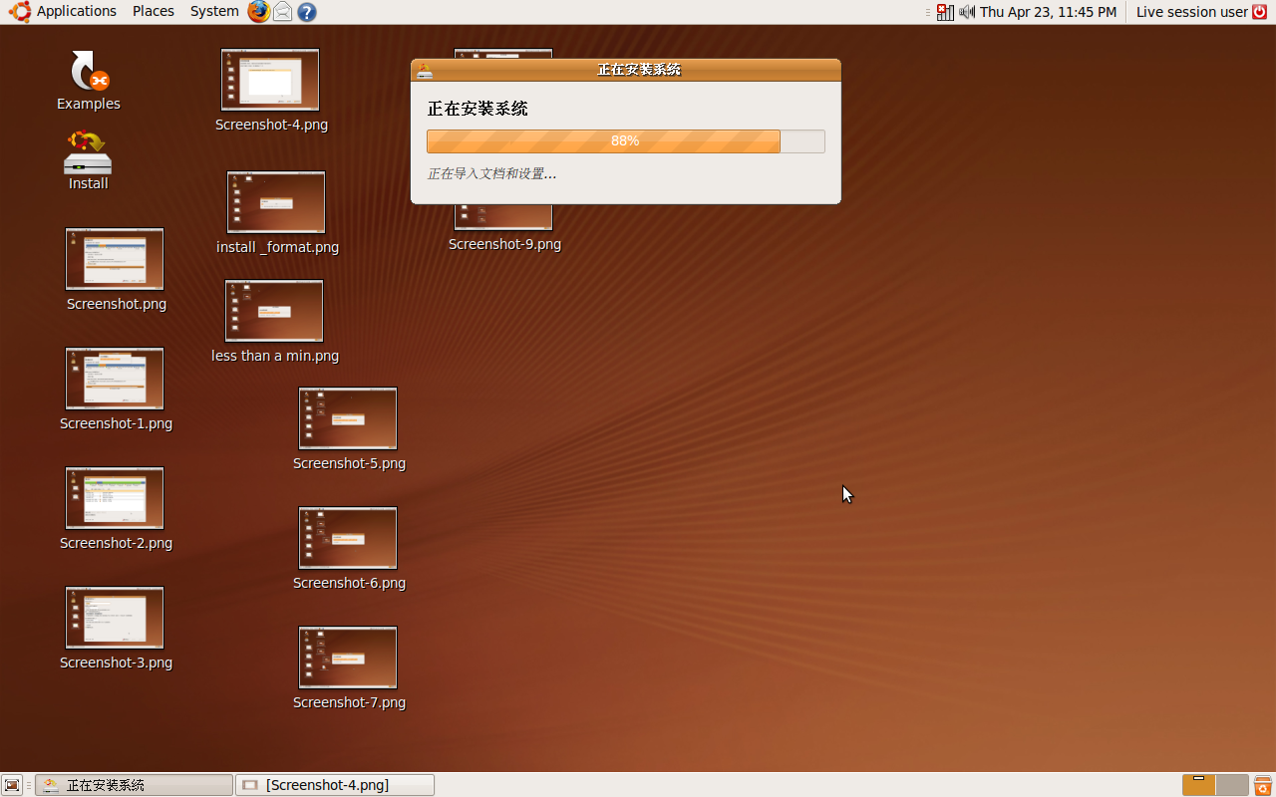This screenshot has width=1276, height=797.
Task: Click the Ubuntu logo in Applications menu
Action: point(20,12)
